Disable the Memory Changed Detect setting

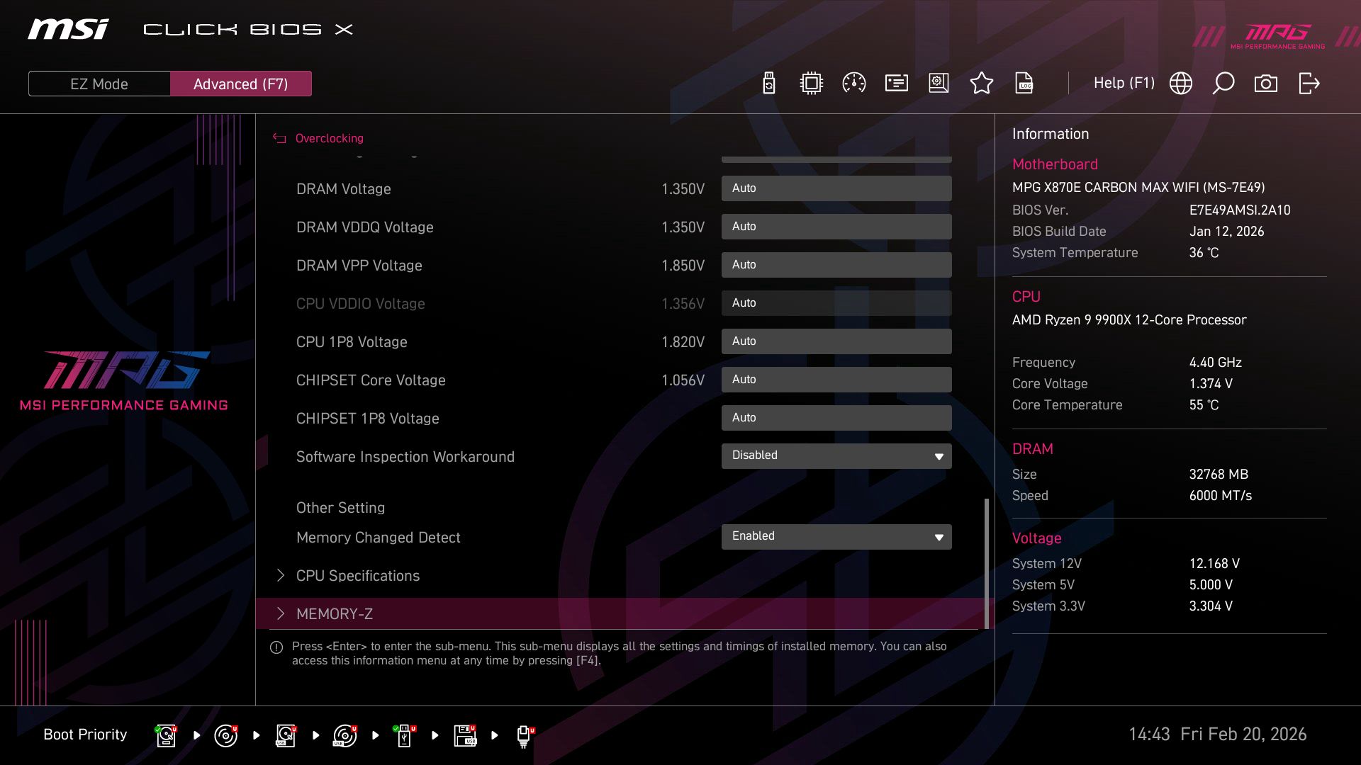point(836,536)
